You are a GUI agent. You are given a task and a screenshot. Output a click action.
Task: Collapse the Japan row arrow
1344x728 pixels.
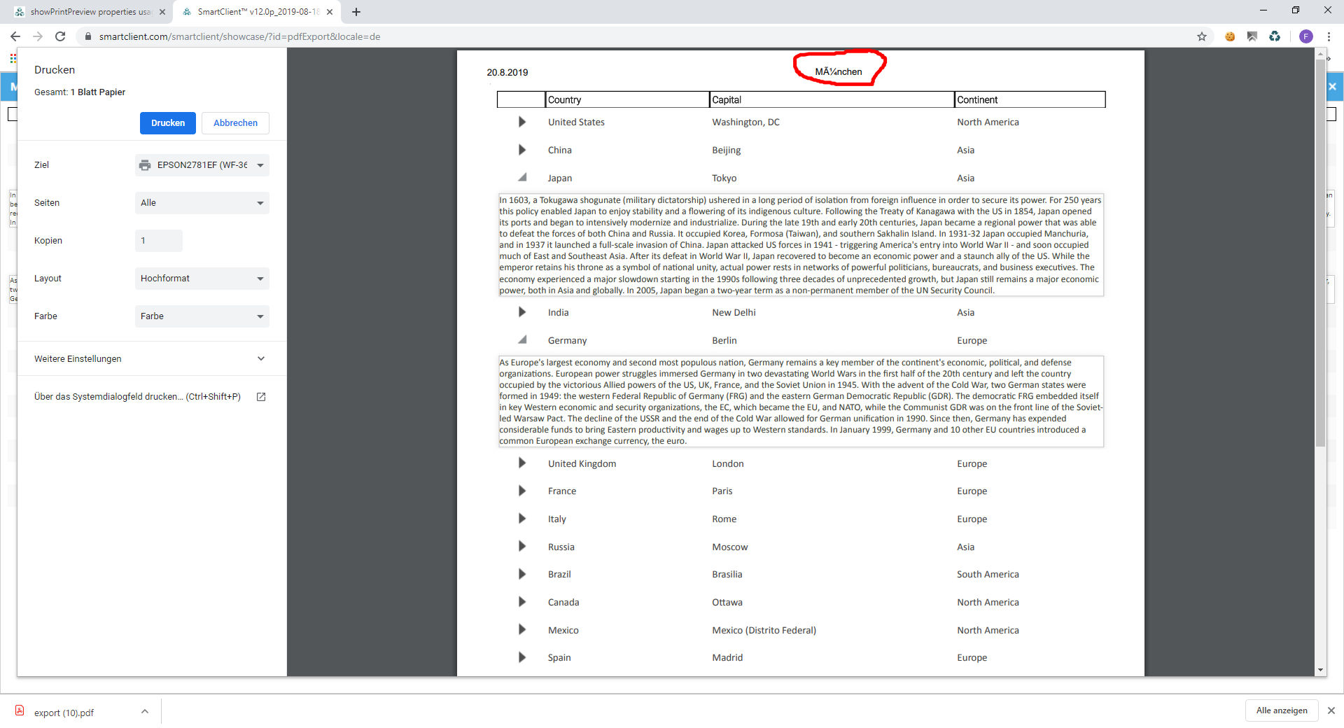coord(522,177)
